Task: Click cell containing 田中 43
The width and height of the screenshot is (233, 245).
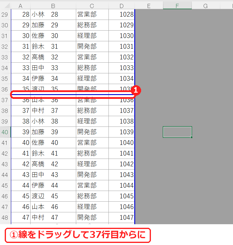Action: [53, 175]
